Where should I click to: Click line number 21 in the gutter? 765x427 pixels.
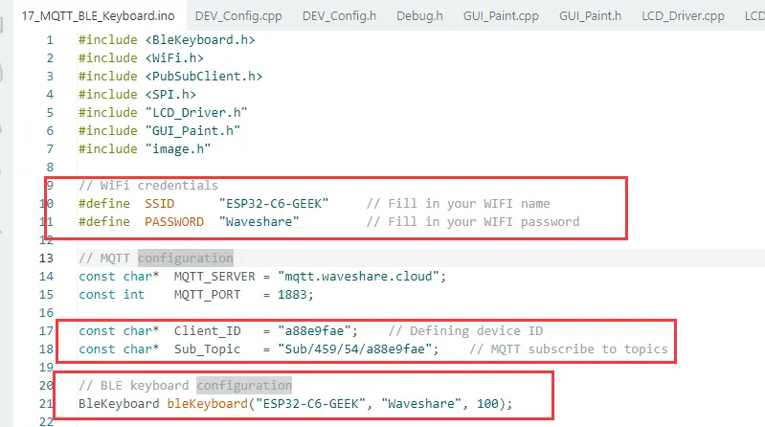point(46,403)
